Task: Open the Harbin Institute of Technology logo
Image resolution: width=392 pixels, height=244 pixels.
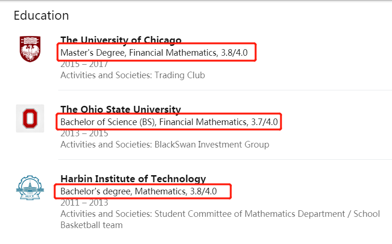Action: (30, 189)
